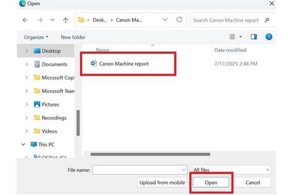Click the search magnifier icon

267,20
